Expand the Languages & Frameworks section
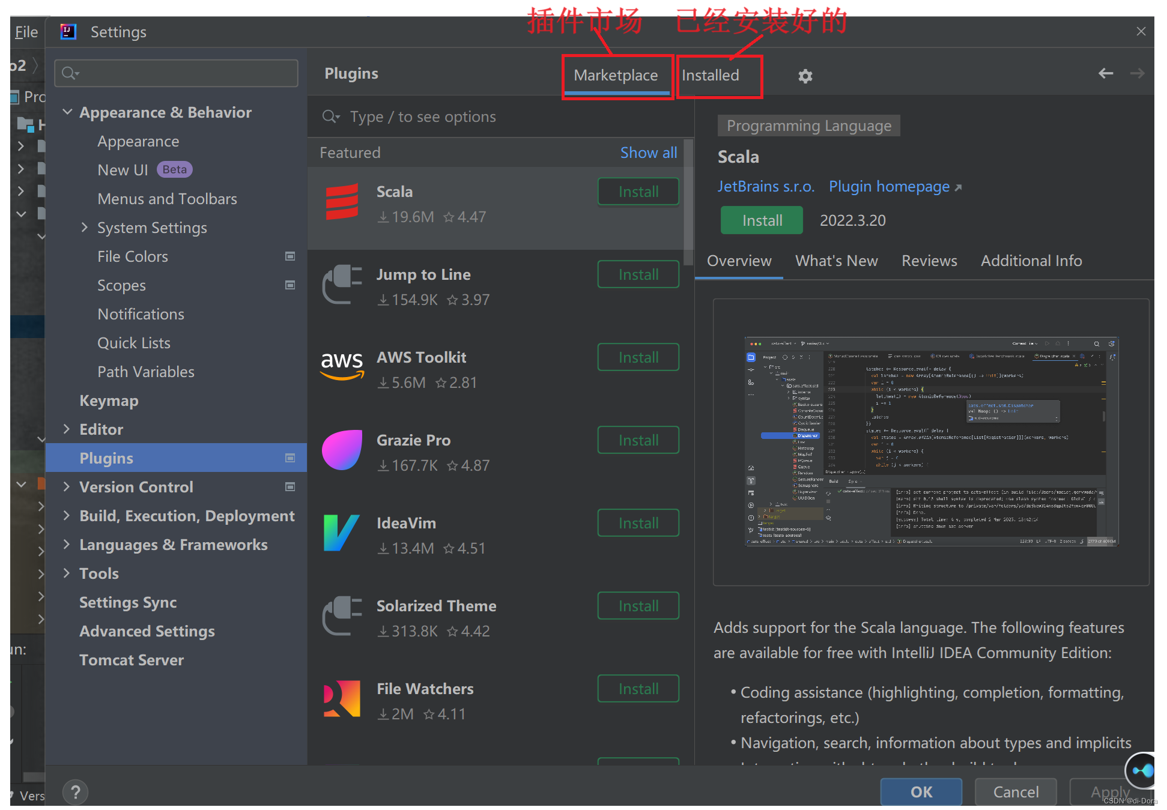Viewport: 1167px width, 810px height. pyautogui.click(x=67, y=545)
